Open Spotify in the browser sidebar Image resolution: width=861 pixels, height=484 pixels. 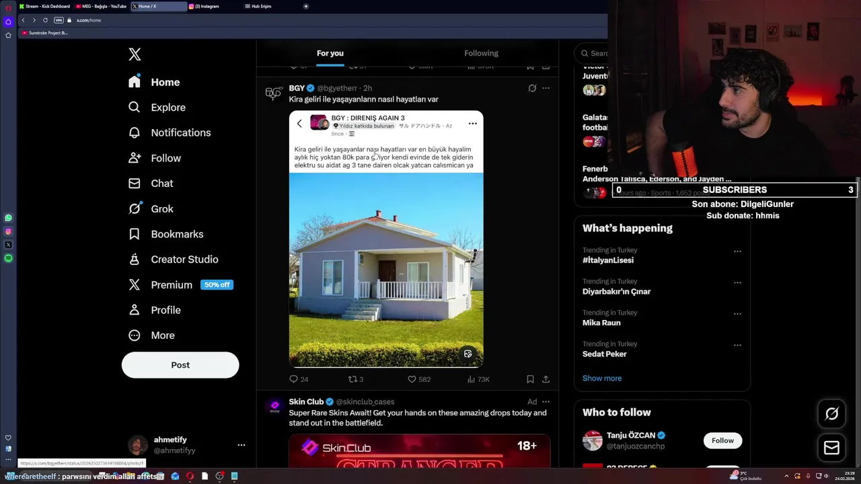pyautogui.click(x=8, y=258)
